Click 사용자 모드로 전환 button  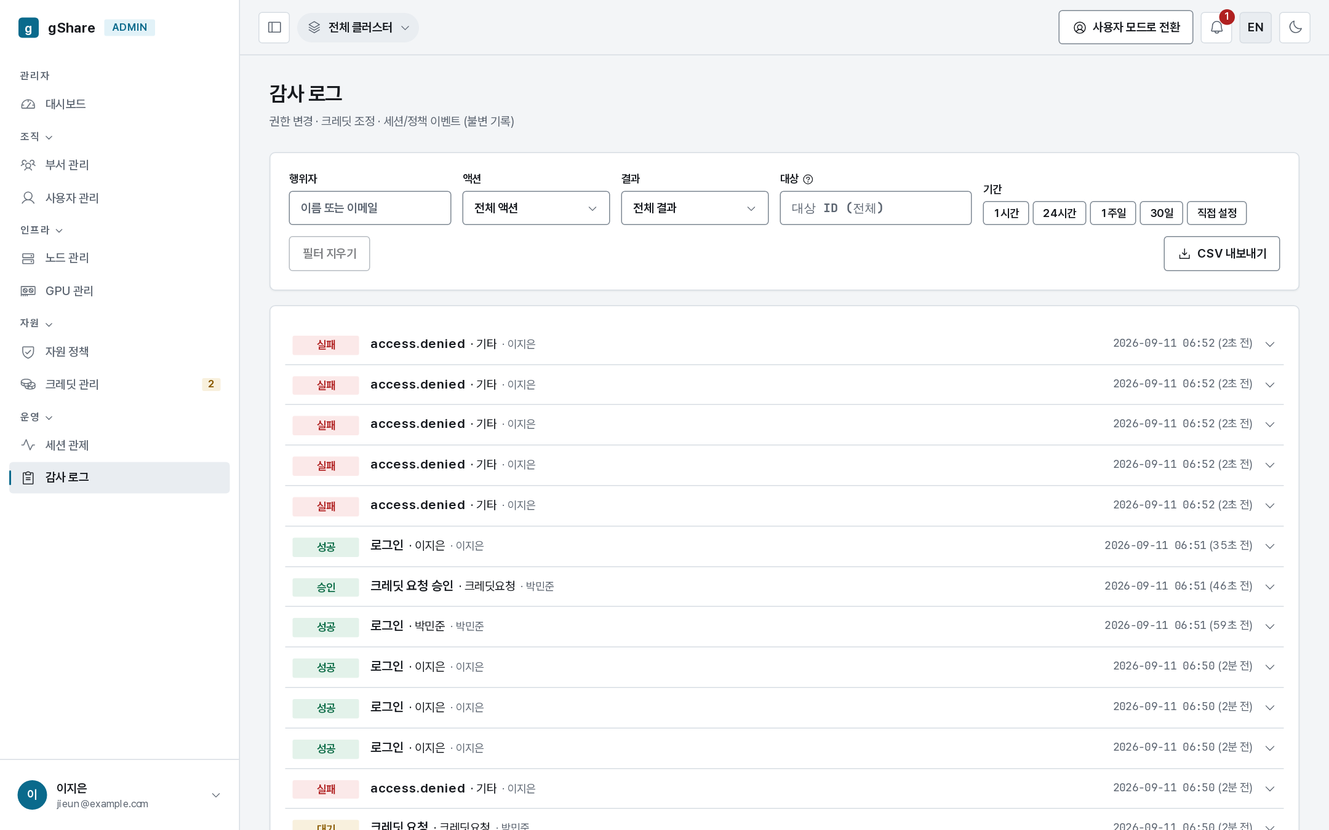point(1126,28)
